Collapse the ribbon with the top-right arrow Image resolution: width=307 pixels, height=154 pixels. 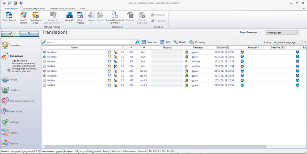point(304,9)
